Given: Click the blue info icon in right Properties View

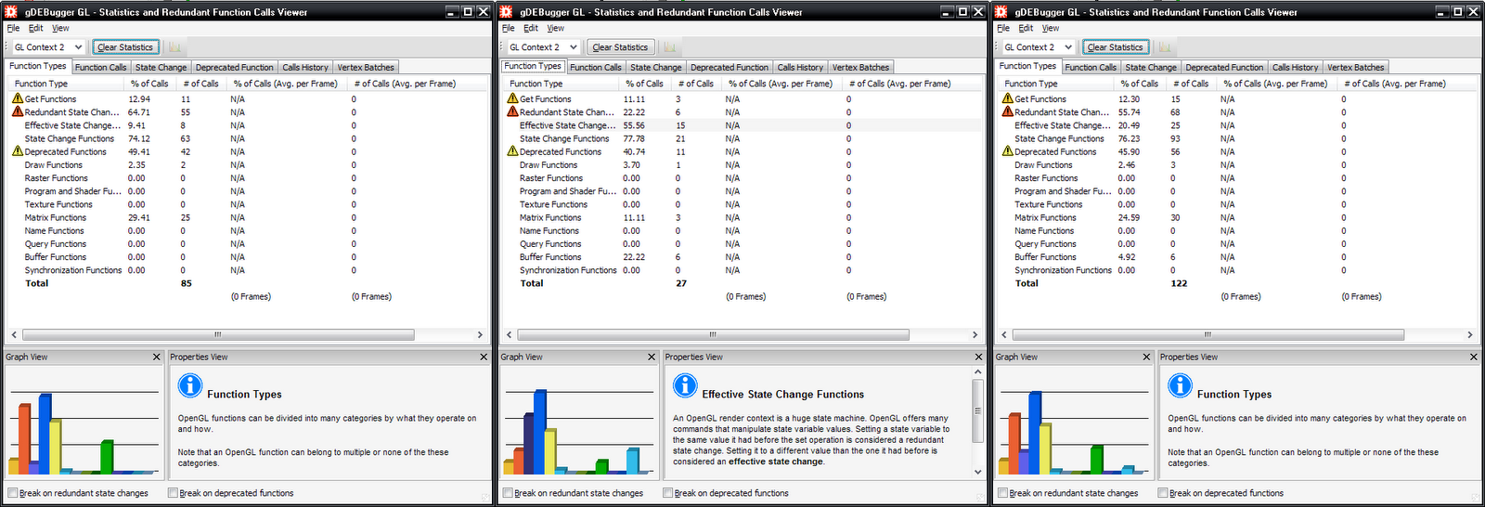Looking at the screenshot, I should 1180,384.
